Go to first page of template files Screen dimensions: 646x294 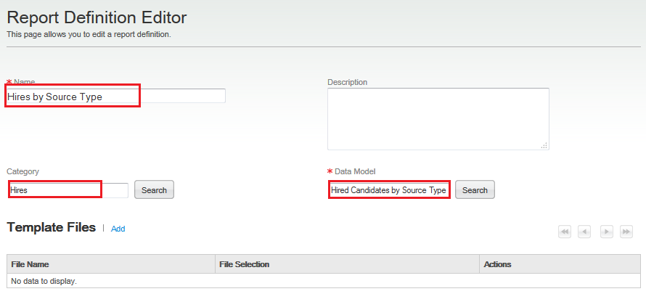(565, 232)
